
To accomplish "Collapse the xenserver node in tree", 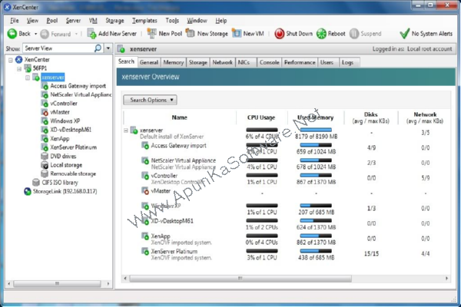I will 28,78.
